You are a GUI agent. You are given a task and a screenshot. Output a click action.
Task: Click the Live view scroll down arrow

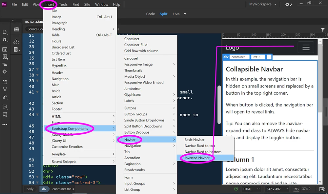tap(320, 182)
